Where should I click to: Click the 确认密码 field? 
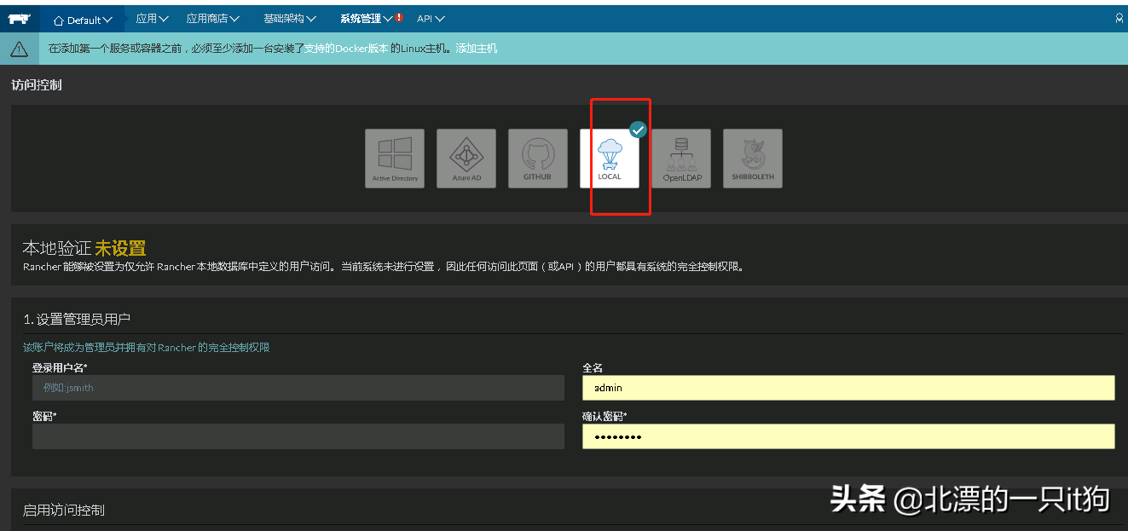(848, 436)
